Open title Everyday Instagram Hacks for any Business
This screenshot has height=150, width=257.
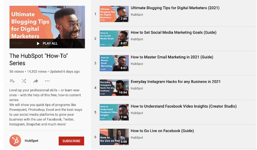point(175,82)
